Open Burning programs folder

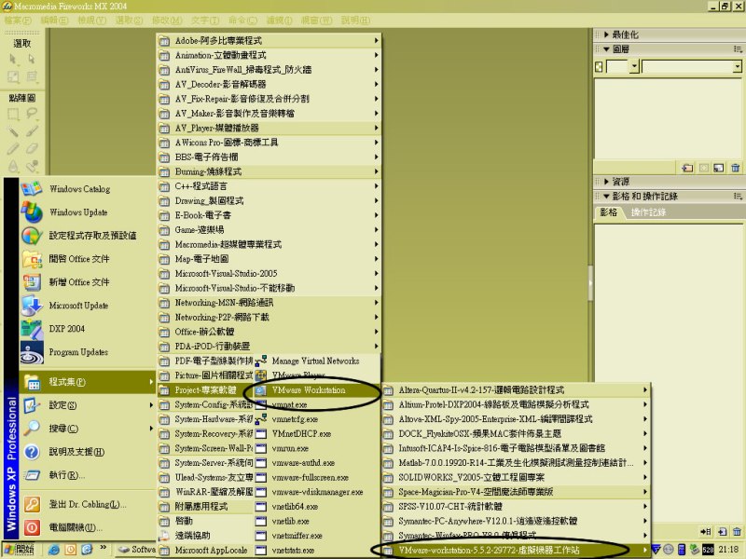(x=269, y=172)
